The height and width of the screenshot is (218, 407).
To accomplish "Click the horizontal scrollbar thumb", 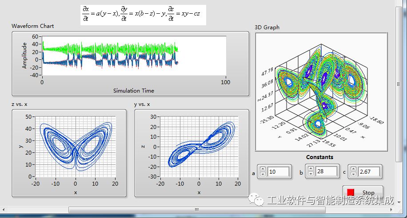I will [197, 210].
